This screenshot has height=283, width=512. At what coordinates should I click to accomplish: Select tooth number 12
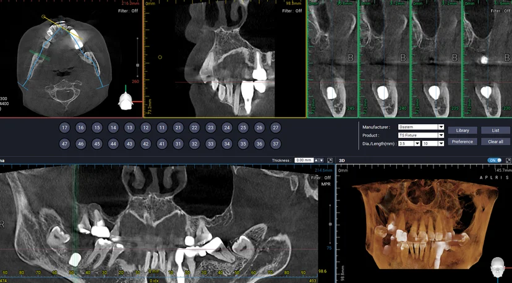[x=146, y=128]
